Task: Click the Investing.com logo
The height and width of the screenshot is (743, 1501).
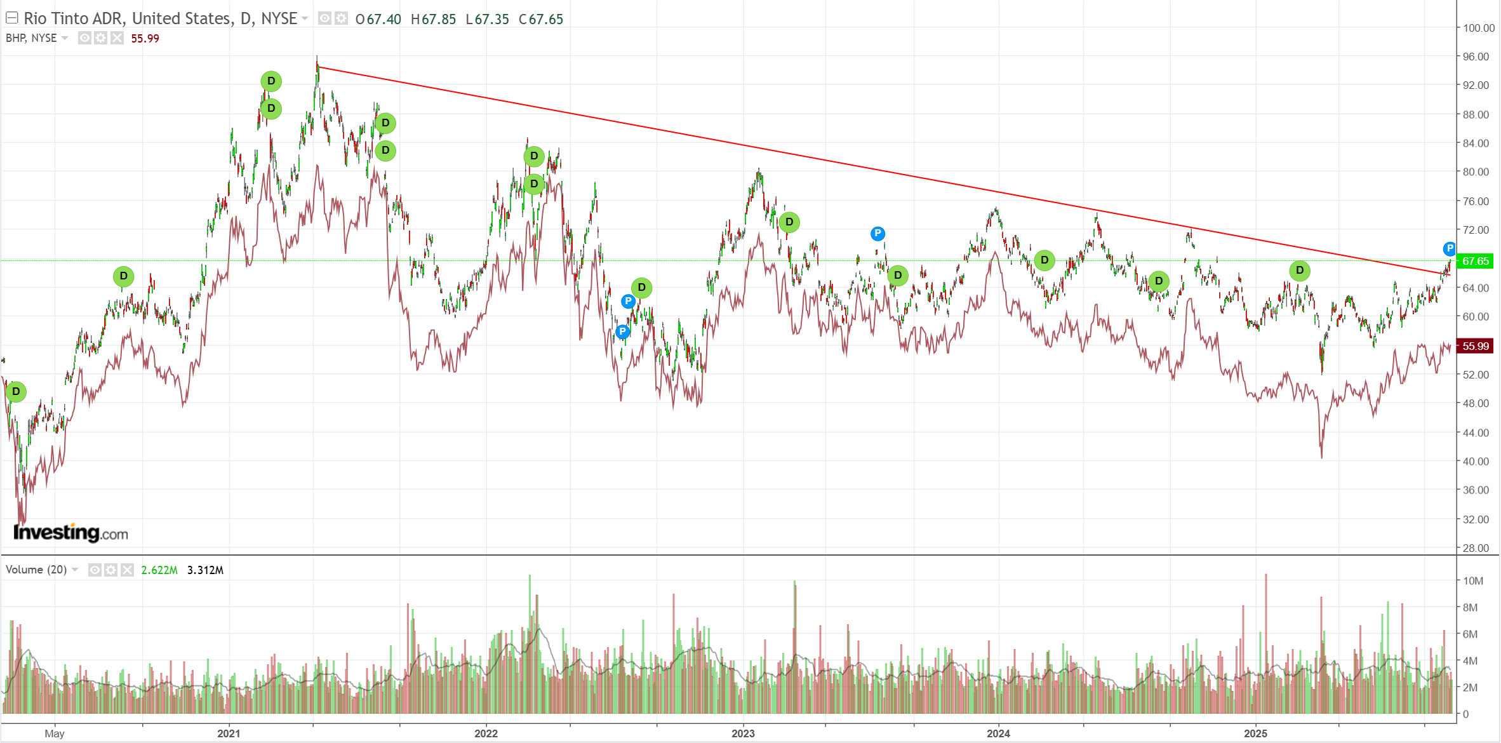Action: pyautogui.click(x=70, y=532)
